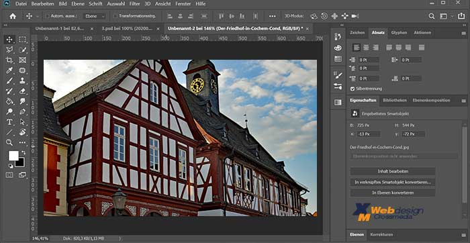
Task: Open the Filter menu
Action: pyautogui.click(x=134, y=4)
